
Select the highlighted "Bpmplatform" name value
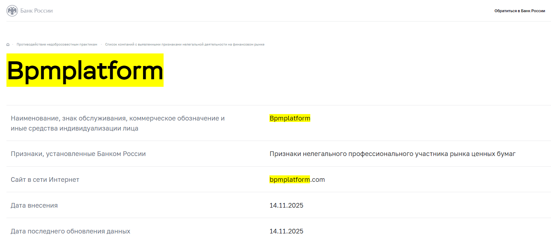[290, 118]
